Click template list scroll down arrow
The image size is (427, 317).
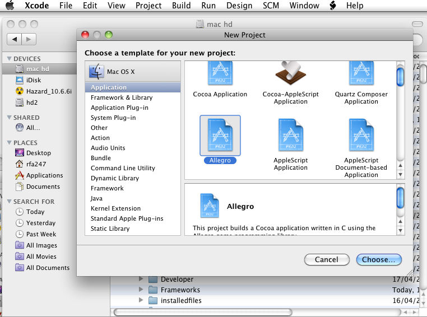pyautogui.click(x=400, y=174)
